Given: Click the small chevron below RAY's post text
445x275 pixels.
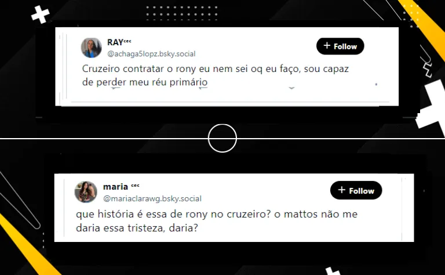Looking at the screenshot, I should [291, 88].
